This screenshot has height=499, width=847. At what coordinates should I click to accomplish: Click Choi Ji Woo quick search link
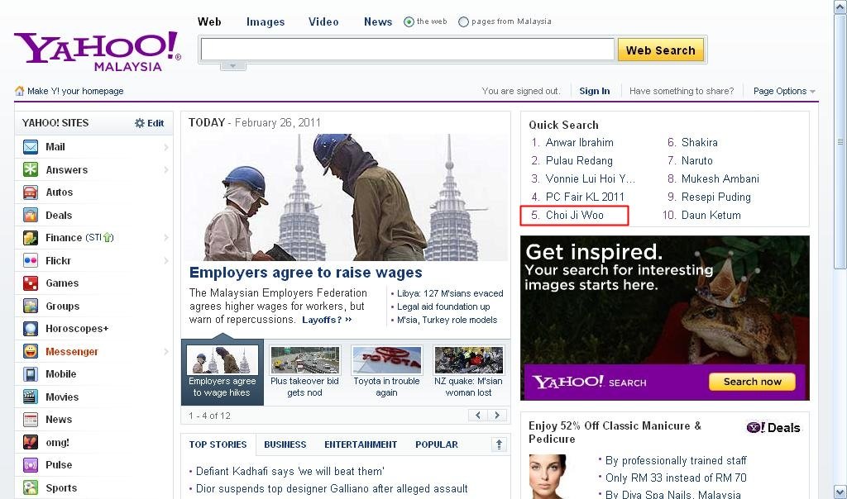point(574,216)
